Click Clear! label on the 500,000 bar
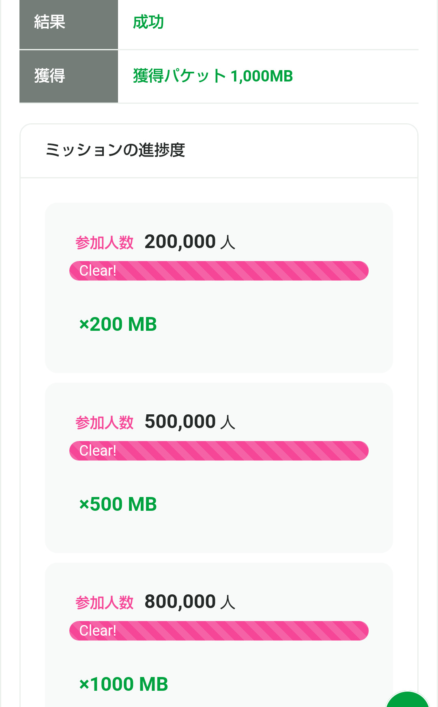438x707 pixels. coord(98,451)
